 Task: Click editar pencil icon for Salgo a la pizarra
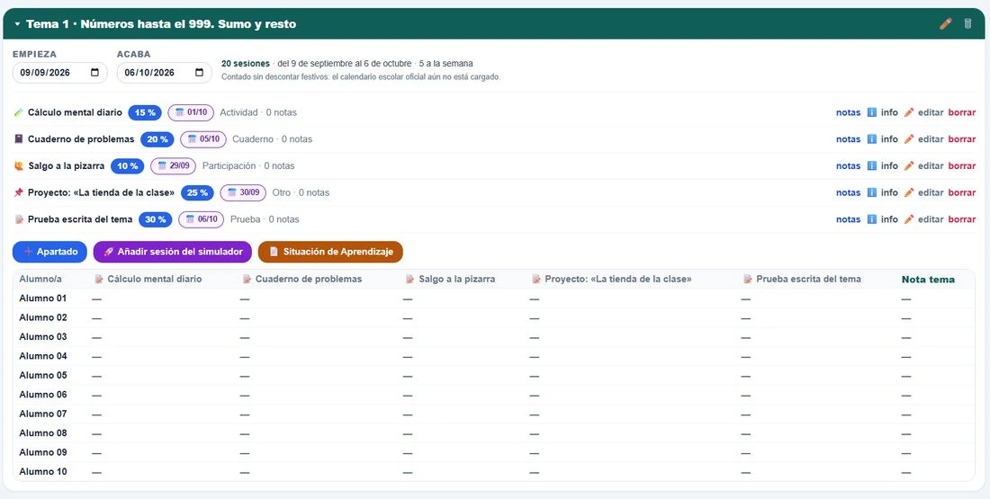coord(909,166)
